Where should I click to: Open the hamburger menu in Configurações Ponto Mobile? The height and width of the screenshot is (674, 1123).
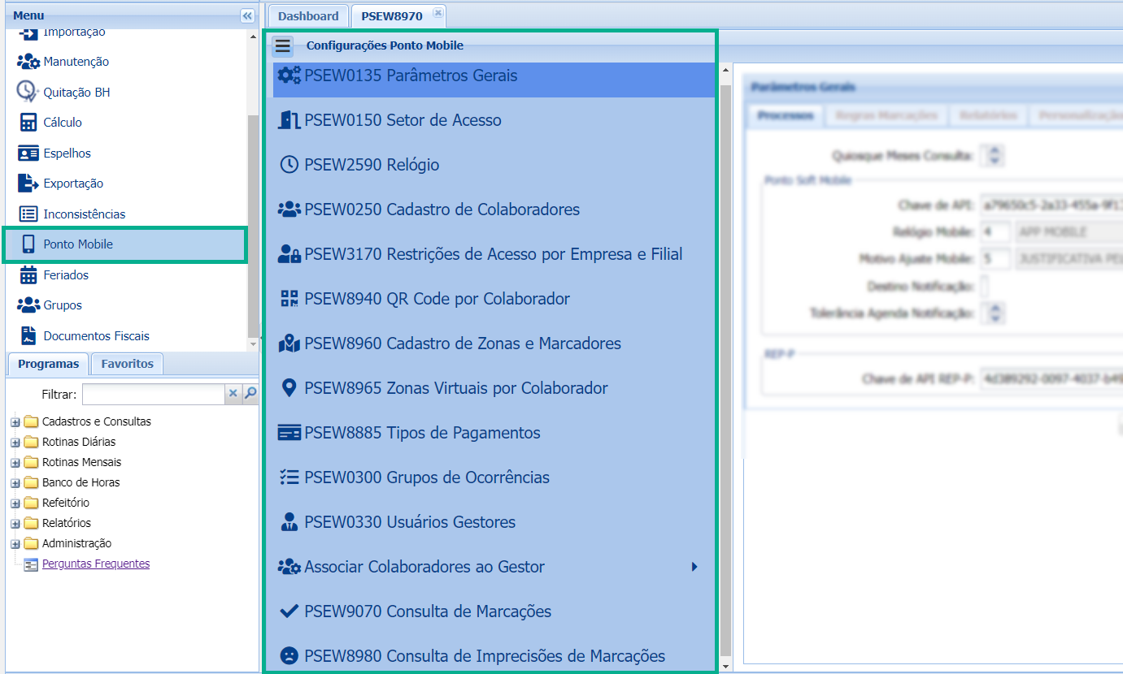pos(282,45)
